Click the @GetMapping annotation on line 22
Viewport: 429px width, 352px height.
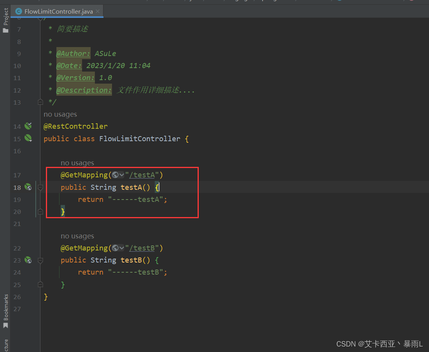(x=84, y=248)
